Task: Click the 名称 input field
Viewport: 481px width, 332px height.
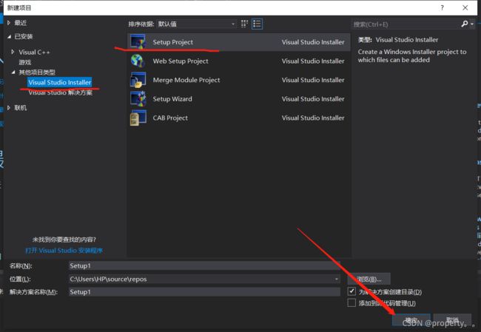Action: pos(200,265)
